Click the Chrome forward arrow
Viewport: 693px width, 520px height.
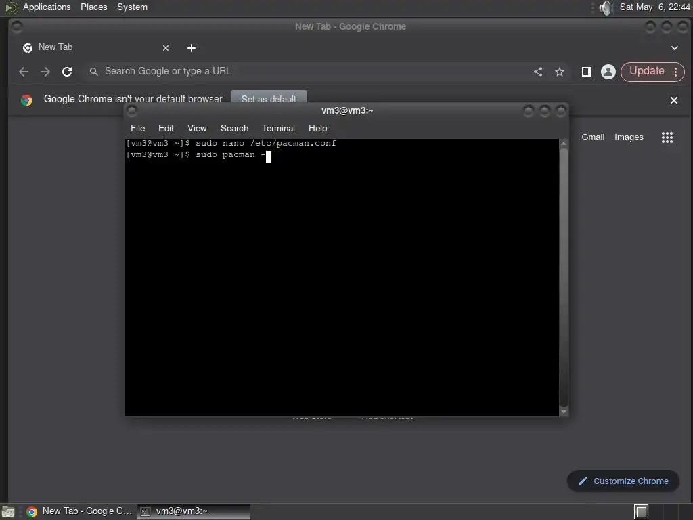click(x=45, y=72)
